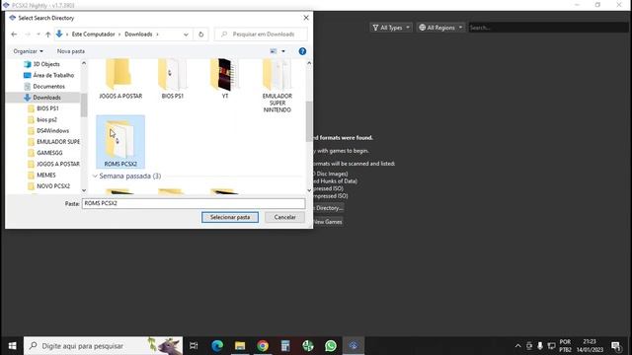Screen dimensions: 632x355
Task: Open the POR PTB2 language indicator
Action: (x=565, y=346)
